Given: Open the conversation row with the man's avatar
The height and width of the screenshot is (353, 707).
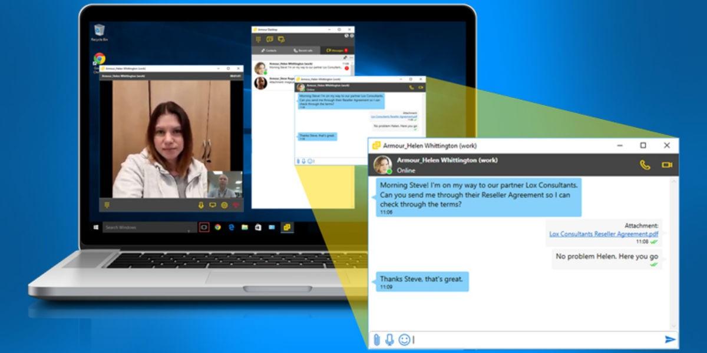Looking at the screenshot, I should (273, 83).
